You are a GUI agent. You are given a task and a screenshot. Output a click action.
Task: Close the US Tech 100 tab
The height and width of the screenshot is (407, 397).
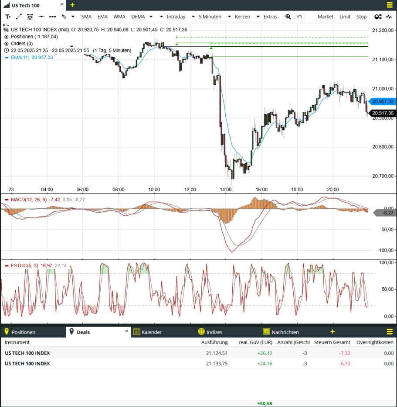pyautogui.click(x=61, y=4)
